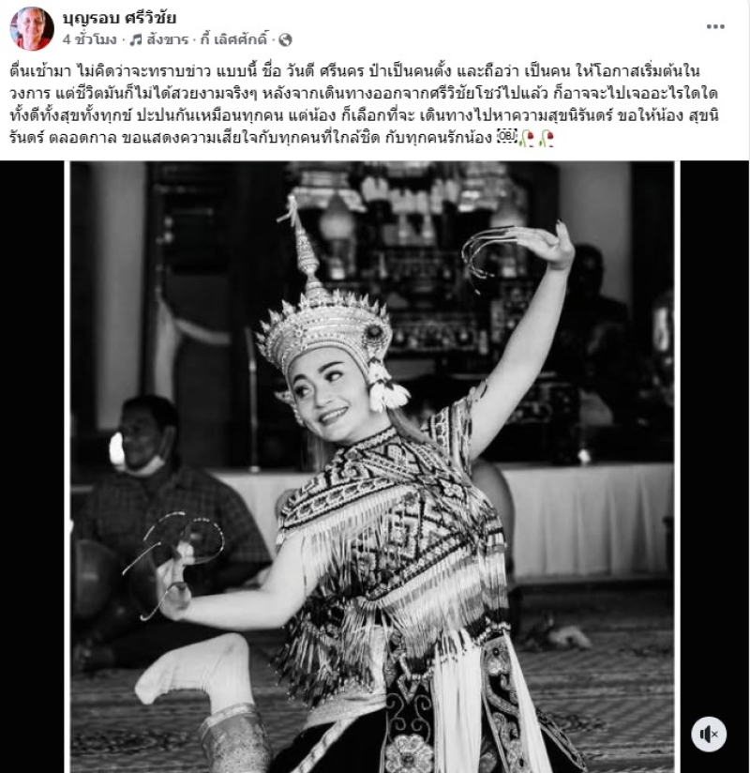This screenshot has height=773, width=750.
Task: Open the three-dot post options menu
Action: pos(715,26)
